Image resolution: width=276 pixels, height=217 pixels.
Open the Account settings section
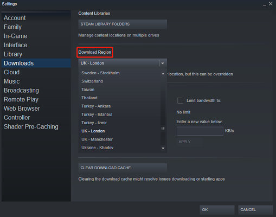coord(36,18)
